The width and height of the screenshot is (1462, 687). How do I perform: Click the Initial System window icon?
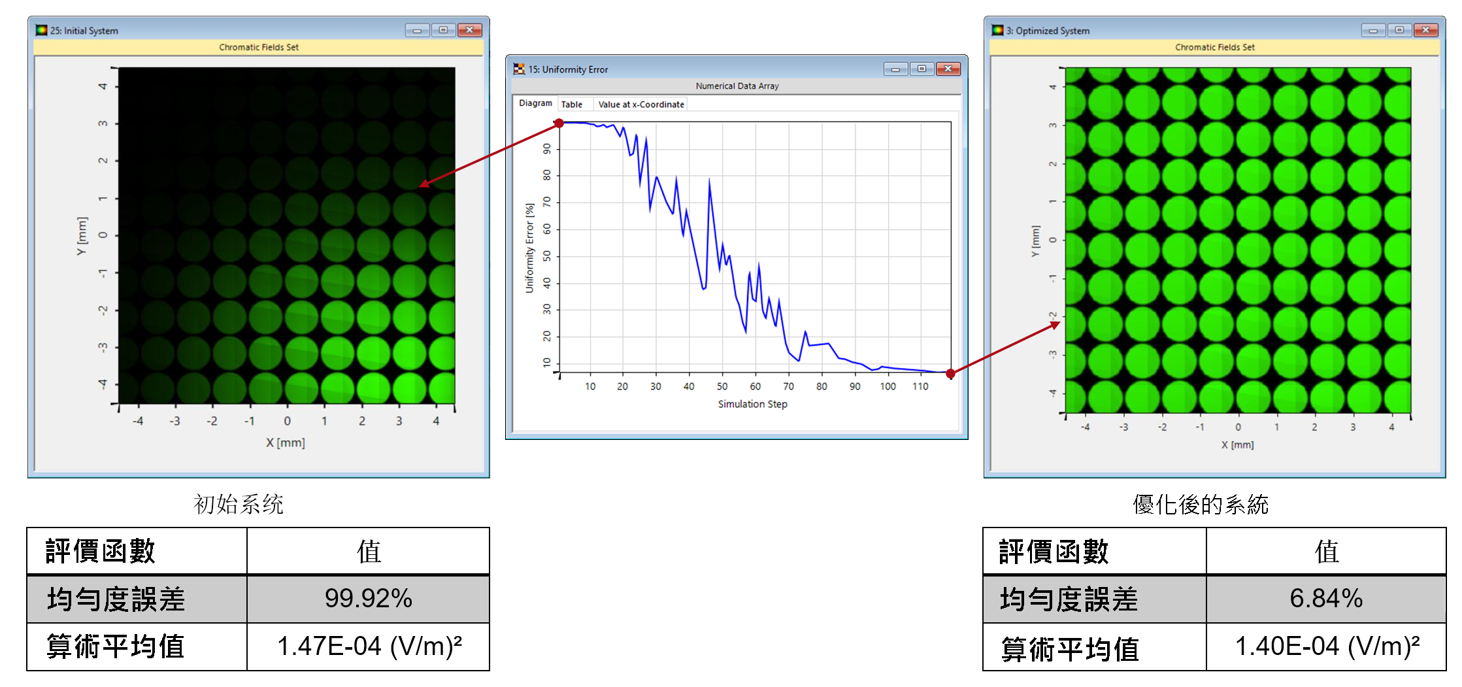coord(42,30)
